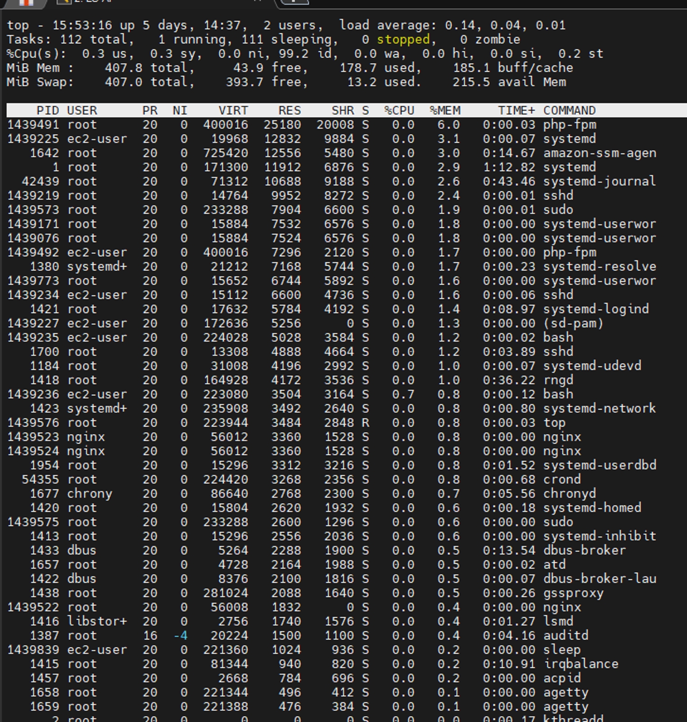Click the %CPU column header
The width and height of the screenshot is (687, 722).
click(399, 111)
